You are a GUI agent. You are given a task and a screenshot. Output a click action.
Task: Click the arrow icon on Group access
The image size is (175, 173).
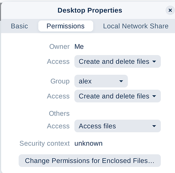click(x=154, y=96)
